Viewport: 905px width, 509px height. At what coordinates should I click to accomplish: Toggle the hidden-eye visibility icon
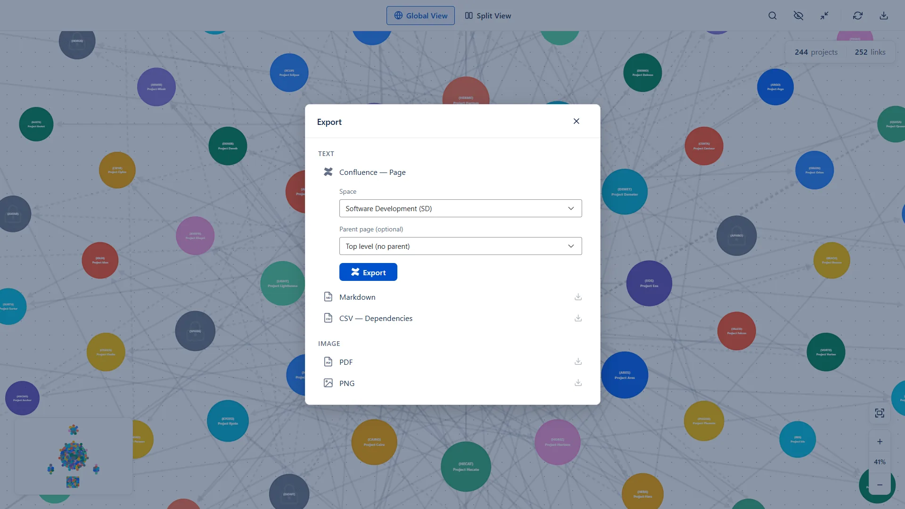click(x=798, y=16)
